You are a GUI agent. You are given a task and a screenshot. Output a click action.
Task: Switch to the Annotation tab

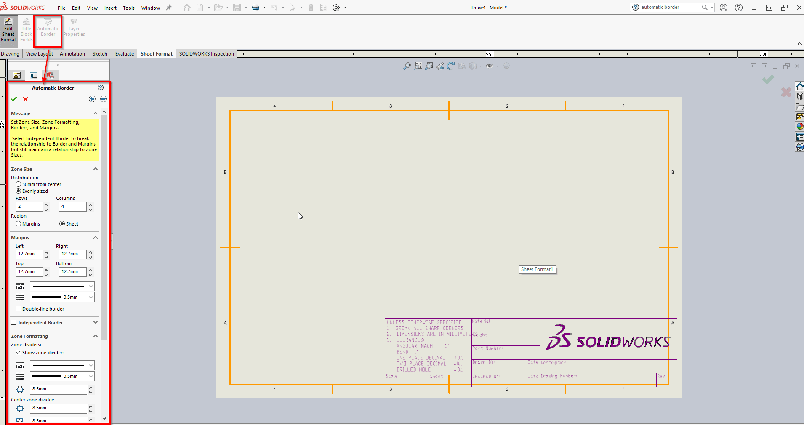click(x=72, y=54)
